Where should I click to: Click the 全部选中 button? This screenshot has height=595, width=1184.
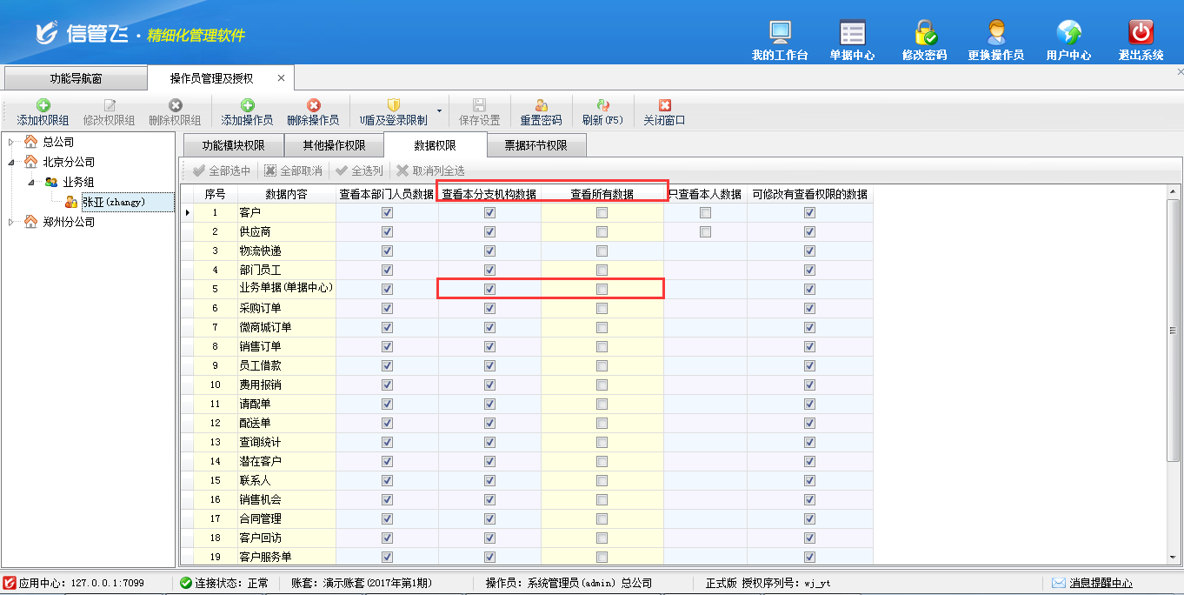(222, 170)
